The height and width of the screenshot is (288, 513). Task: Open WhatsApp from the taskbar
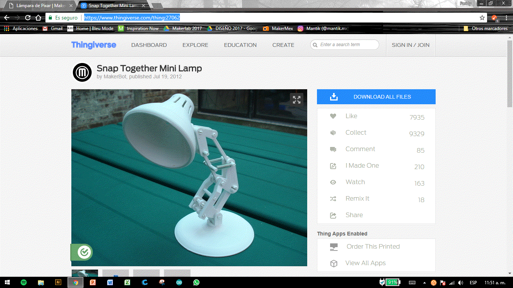click(196, 282)
